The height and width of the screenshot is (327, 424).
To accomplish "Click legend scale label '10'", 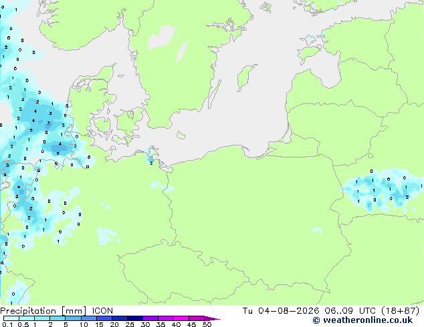I will (x=84, y=324).
